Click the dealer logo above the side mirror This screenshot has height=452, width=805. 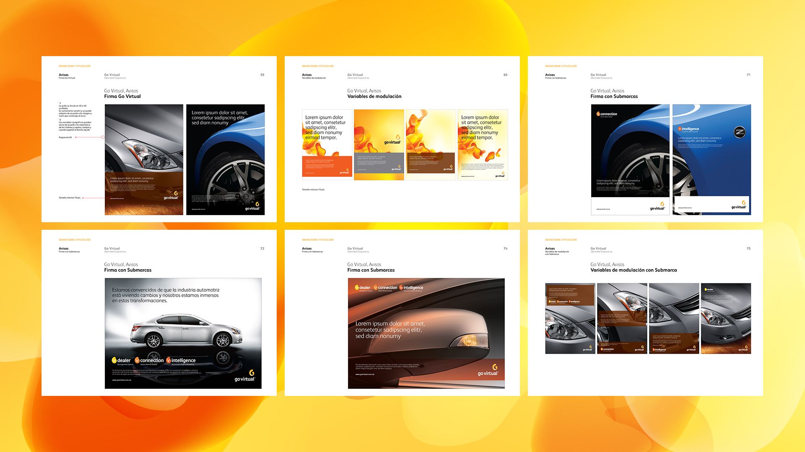pyautogui.click(x=363, y=288)
